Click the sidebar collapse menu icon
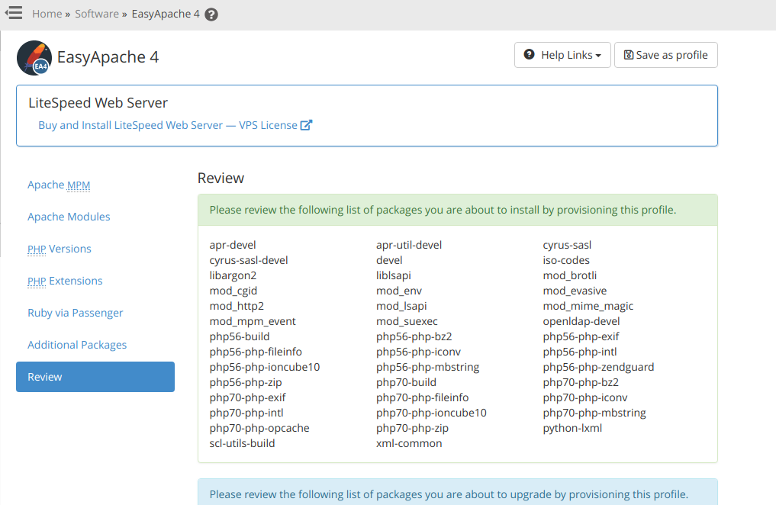 coord(14,13)
